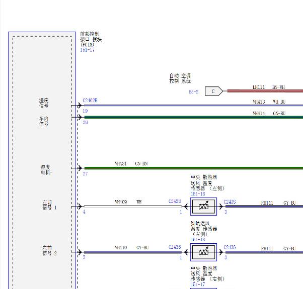Select the 中央散热器送风温度传感器（左侧） label
Screen dimensions: 303x289
coord(207,183)
